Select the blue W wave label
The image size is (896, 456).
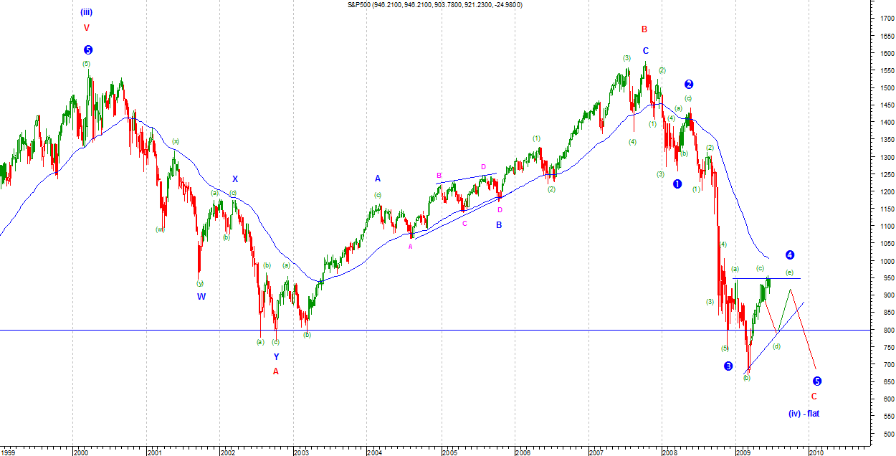(x=201, y=297)
